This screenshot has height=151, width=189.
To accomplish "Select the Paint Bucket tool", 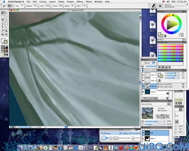I will point(6,31).
